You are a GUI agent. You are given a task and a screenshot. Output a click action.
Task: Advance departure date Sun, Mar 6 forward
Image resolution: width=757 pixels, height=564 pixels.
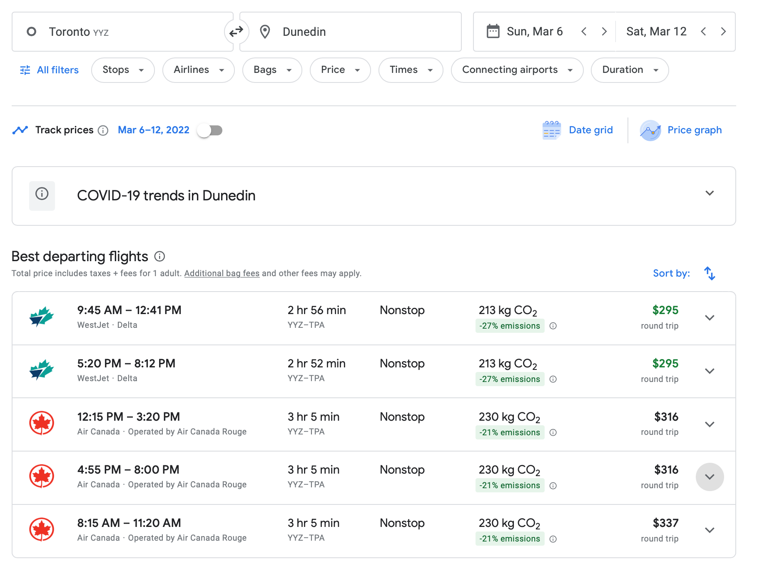[x=604, y=32]
